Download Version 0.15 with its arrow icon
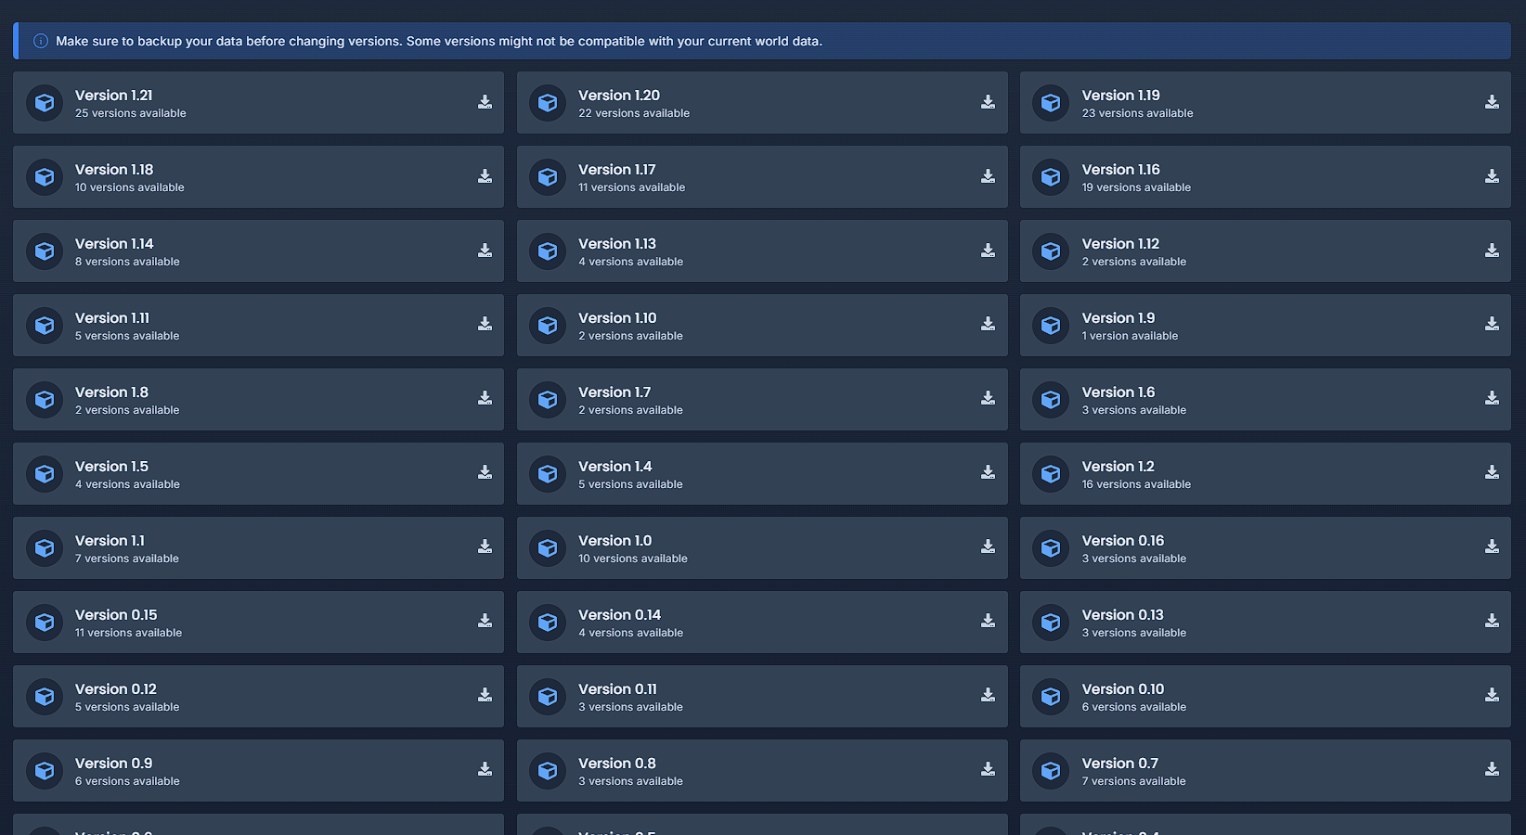The width and height of the screenshot is (1526, 835). tap(485, 621)
